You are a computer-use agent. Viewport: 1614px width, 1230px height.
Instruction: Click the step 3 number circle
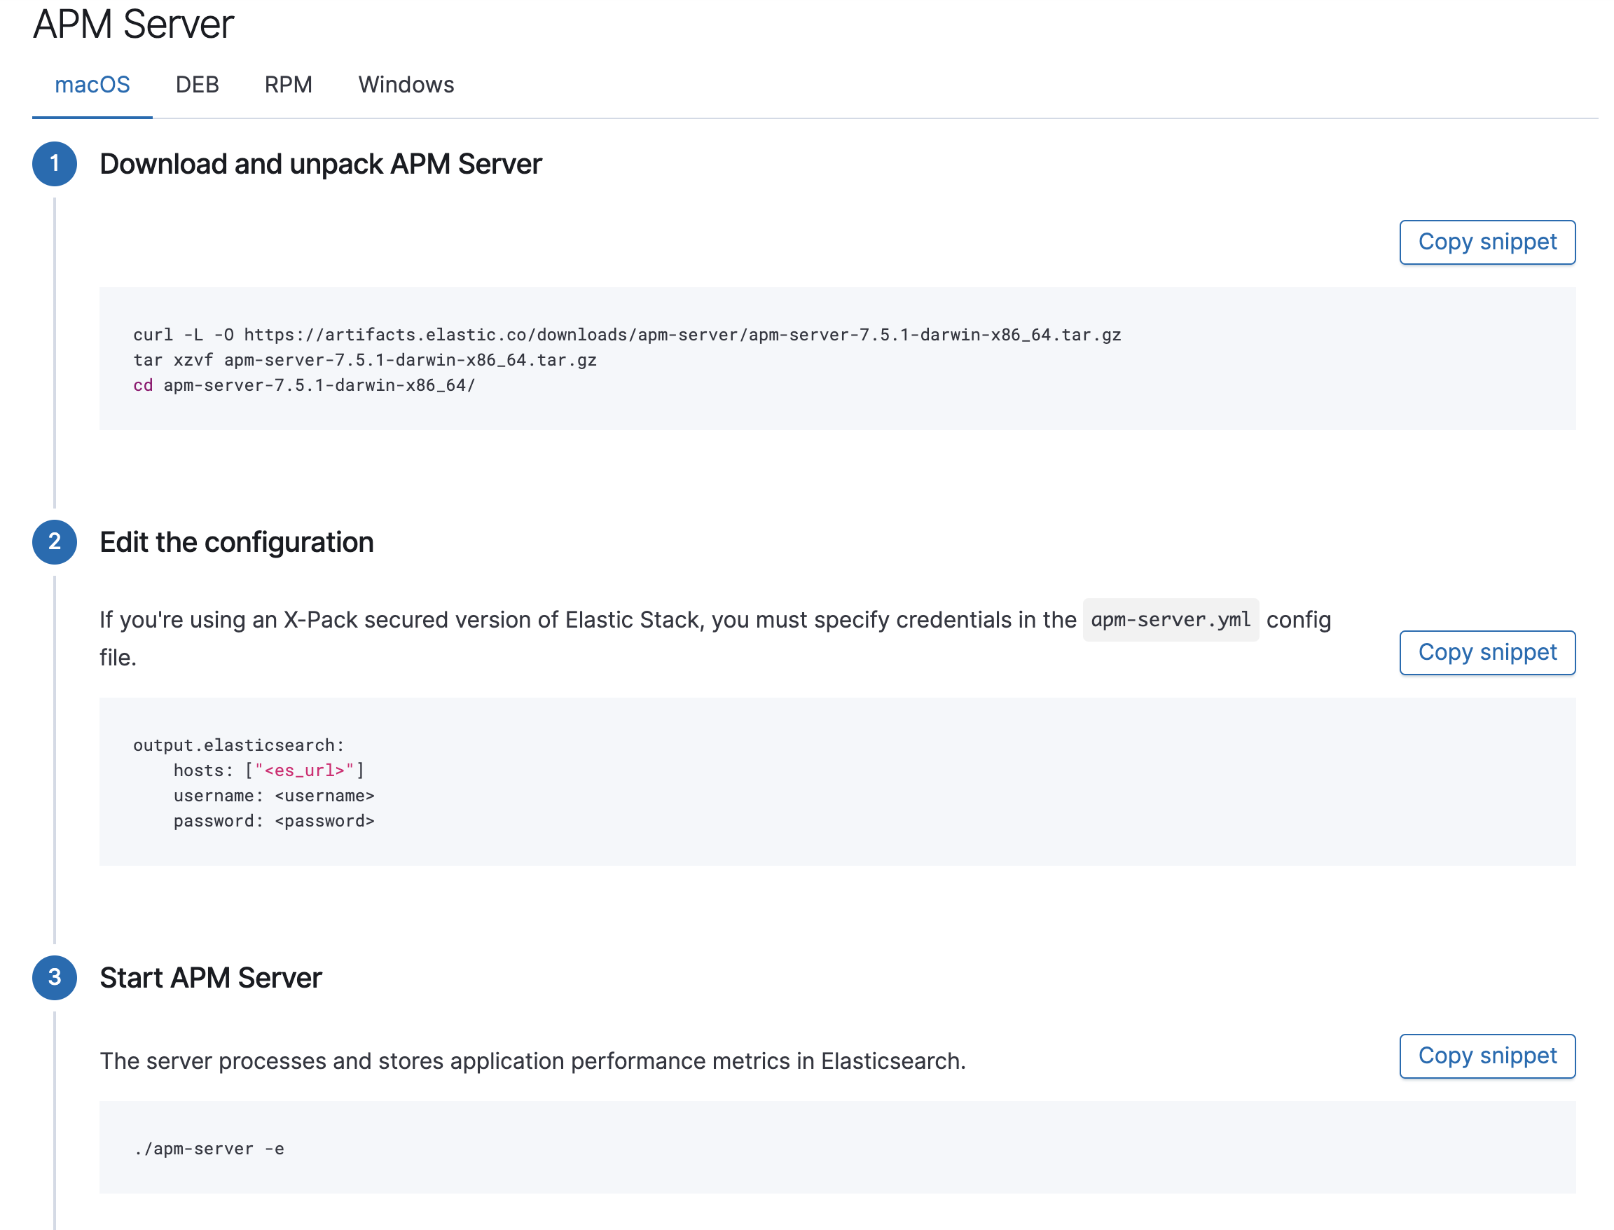pos(54,977)
